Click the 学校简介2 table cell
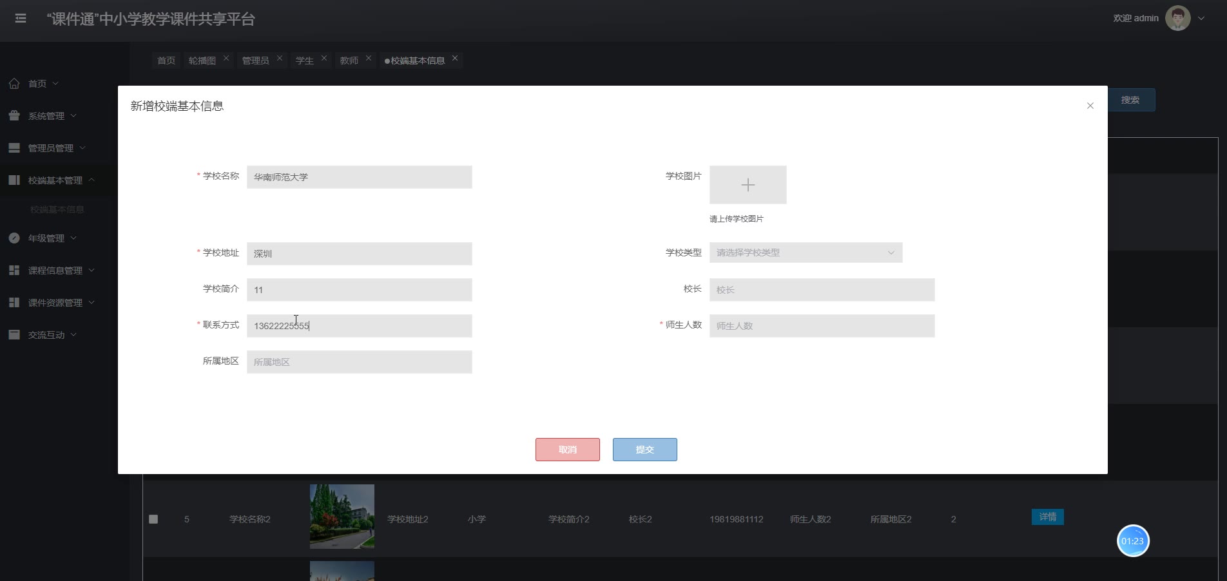This screenshot has height=581, width=1227. (x=569, y=519)
